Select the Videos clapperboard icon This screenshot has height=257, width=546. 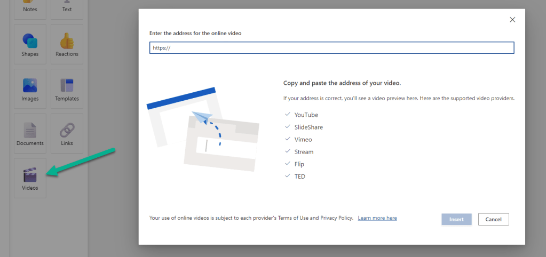(30, 175)
